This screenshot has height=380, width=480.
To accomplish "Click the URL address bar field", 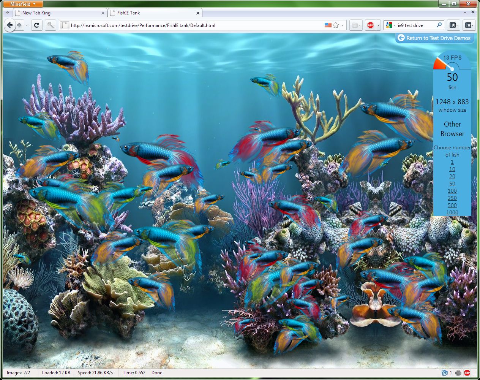I will pos(190,25).
